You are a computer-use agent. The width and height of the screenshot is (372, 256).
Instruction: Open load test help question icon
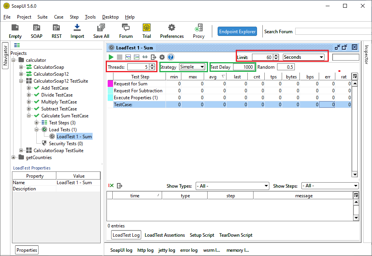tap(171, 57)
